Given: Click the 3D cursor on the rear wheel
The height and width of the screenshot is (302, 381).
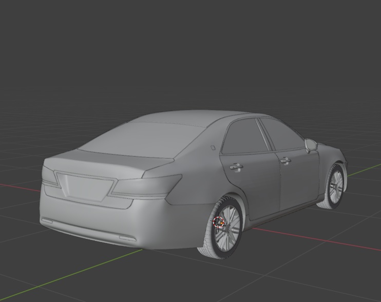Looking at the screenshot, I should pyautogui.click(x=218, y=222).
